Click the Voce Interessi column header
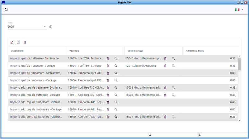249x139 pixels. coord(134,51)
